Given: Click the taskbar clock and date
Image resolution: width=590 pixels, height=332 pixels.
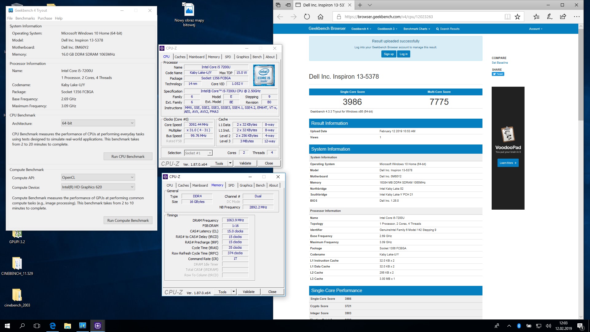Looking at the screenshot, I should 563,326.
